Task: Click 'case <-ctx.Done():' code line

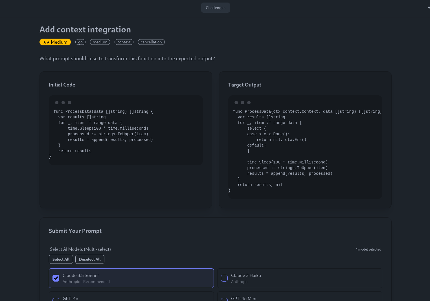Action: click(x=268, y=134)
